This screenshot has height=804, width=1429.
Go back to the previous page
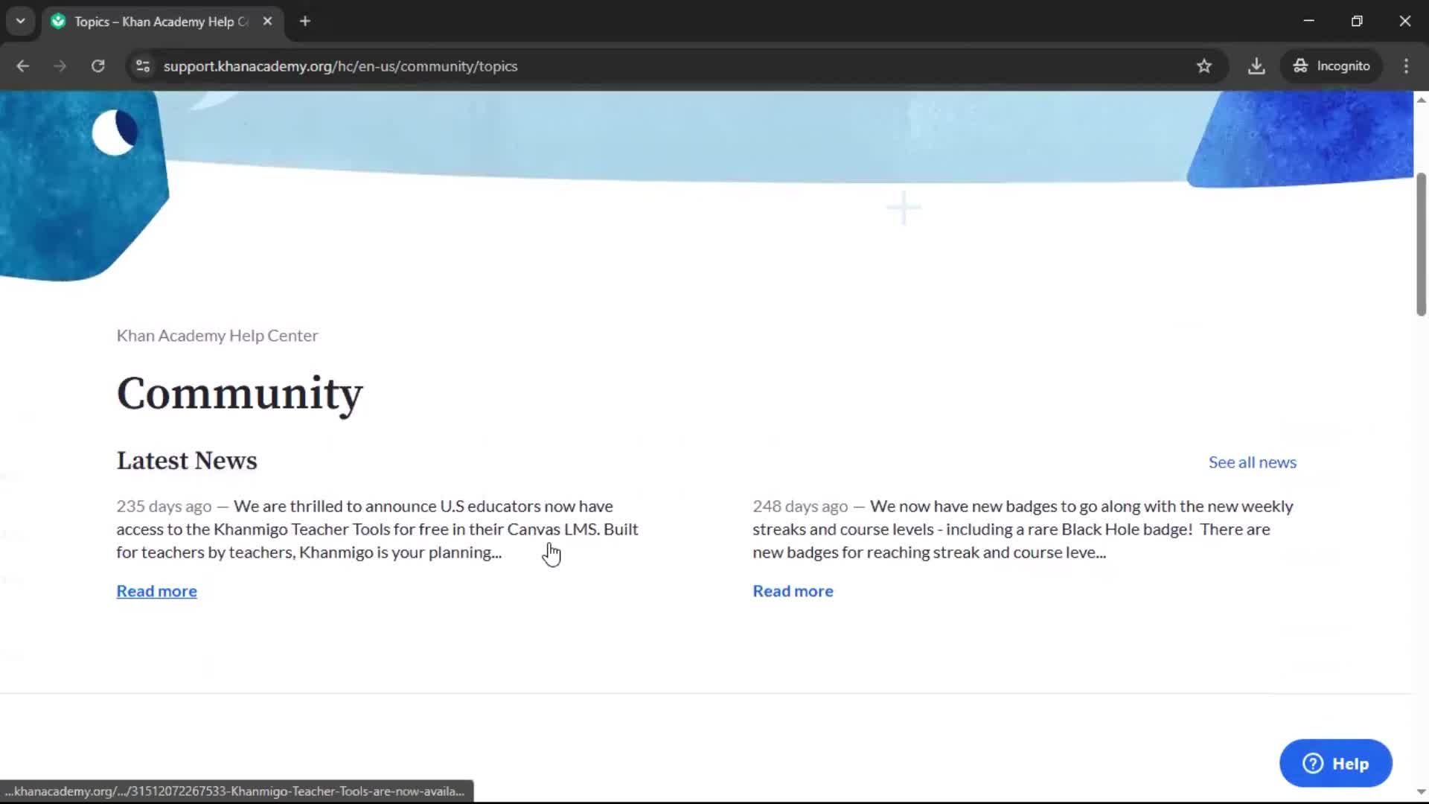click(x=22, y=66)
